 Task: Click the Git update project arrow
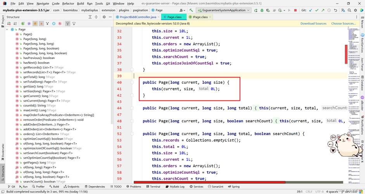(x=310, y=10)
